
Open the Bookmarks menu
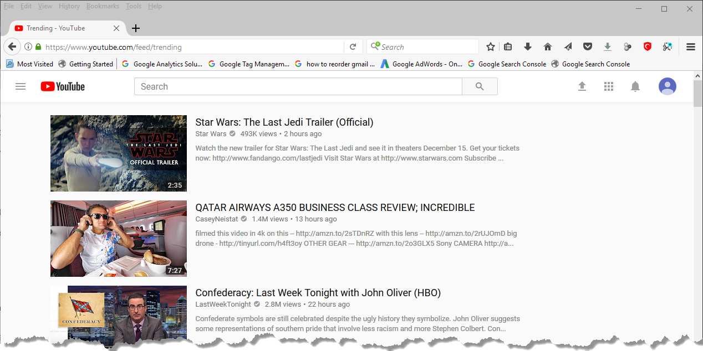(x=103, y=6)
